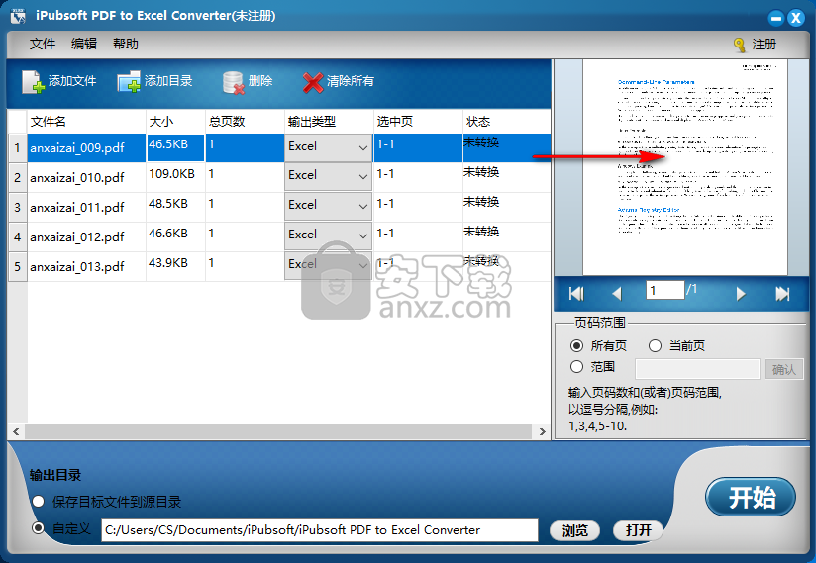
Task: Click the 46.6KB size cell
Action: click(x=175, y=236)
